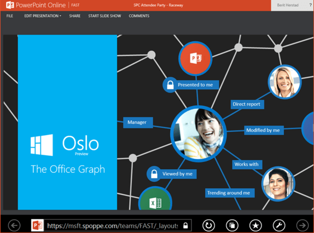This screenshot has height=233, width=314.
Task: Click the URL address field
Action: click(x=113, y=225)
